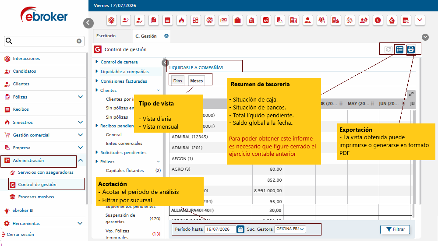Image resolution: width=438 pixels, height=246 pixels.
Task: Click the red chart toolbar icon
Action: click(x=266, y=21)
